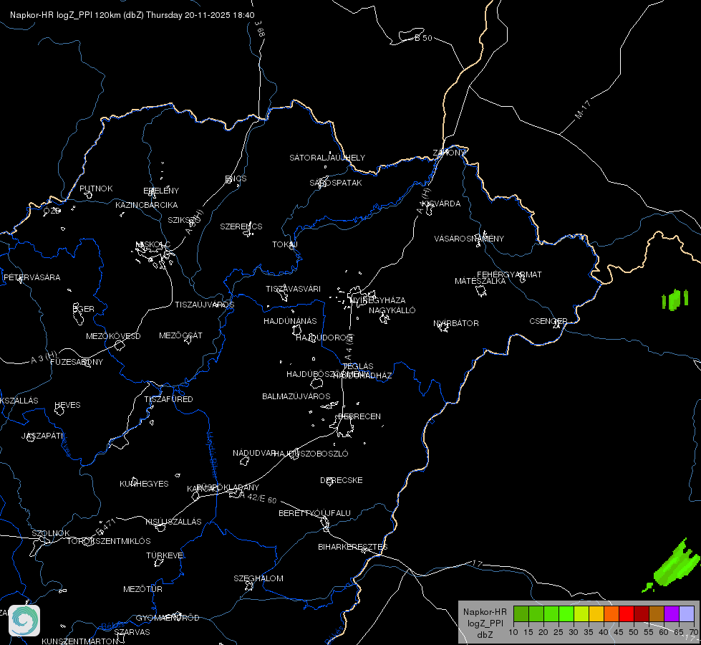Select the yellow 35-40 dBZ legend swatch

[x=596, y=614]
